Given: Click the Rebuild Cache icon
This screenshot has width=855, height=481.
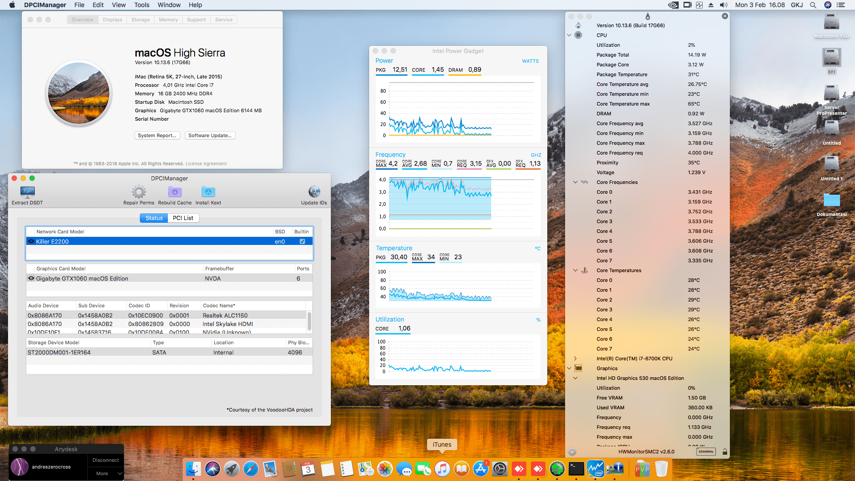Looking at the screenshot, I should click(x=175, y=192).
